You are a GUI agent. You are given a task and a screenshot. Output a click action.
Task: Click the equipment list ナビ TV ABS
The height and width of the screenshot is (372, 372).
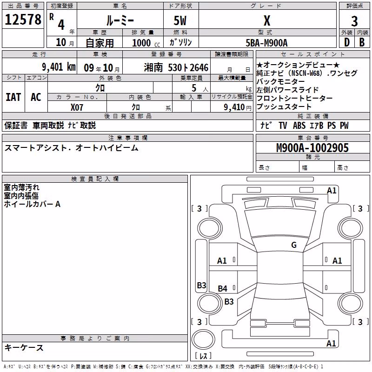click(x=305, y=125)
